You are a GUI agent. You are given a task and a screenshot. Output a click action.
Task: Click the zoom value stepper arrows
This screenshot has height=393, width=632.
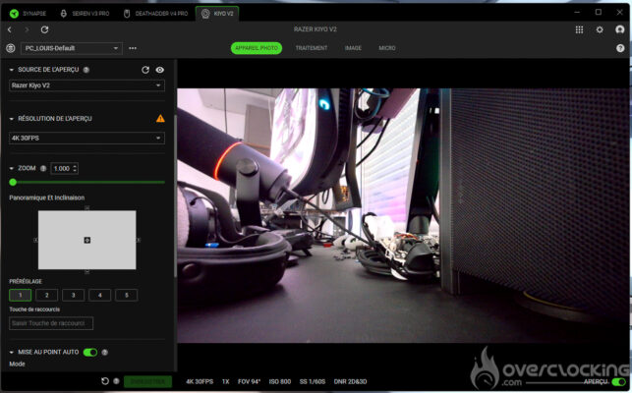[76, 168]
